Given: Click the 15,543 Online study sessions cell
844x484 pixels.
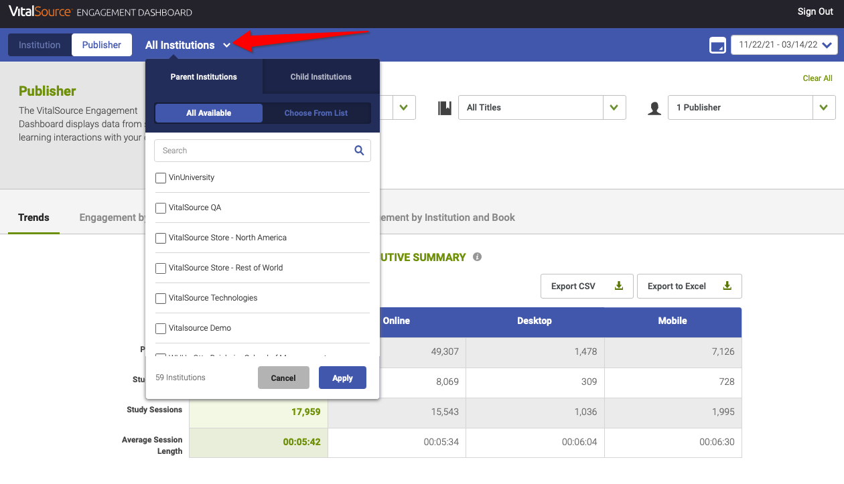Looking at the screenshot, I should coord(445,412).
